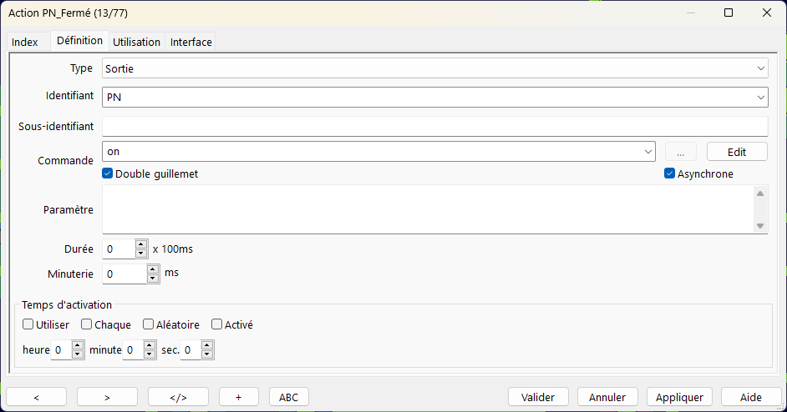Enable the Aléatoire checkbox
This screenshot has height=412, width=787.
148,324
